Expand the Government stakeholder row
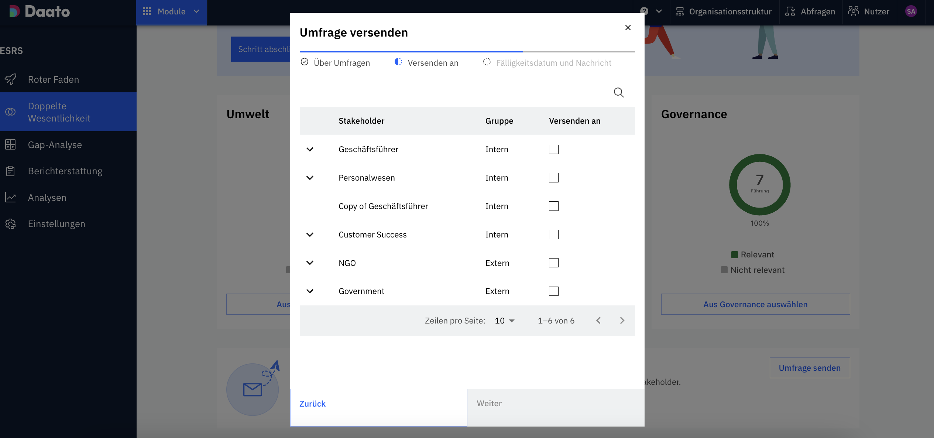The height and width of the screenshot is (438, 934). [x=310, y=291]
